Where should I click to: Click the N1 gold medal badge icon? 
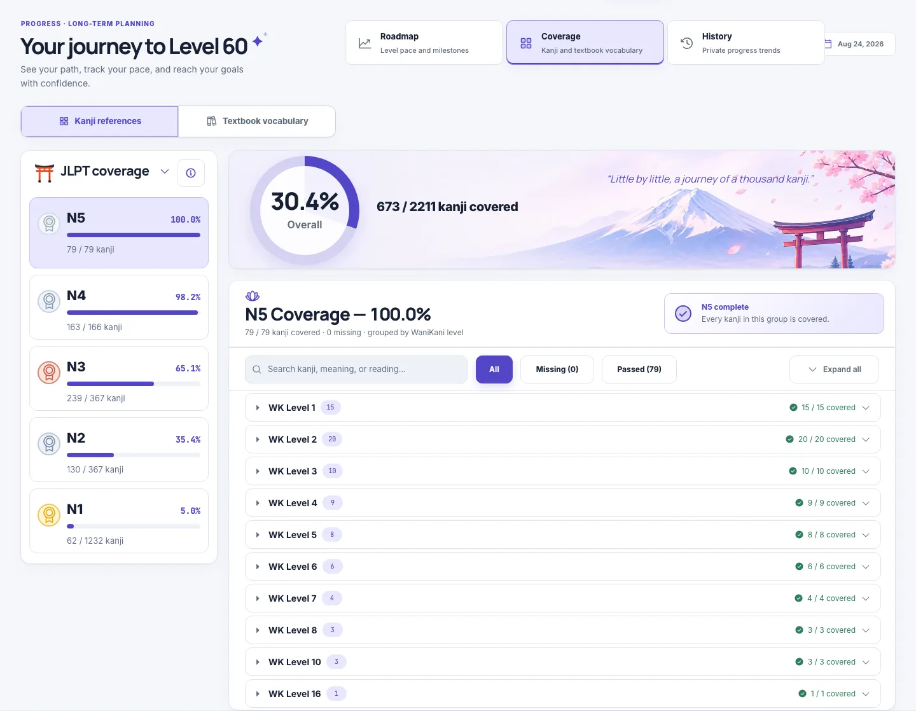coord(49,515)
